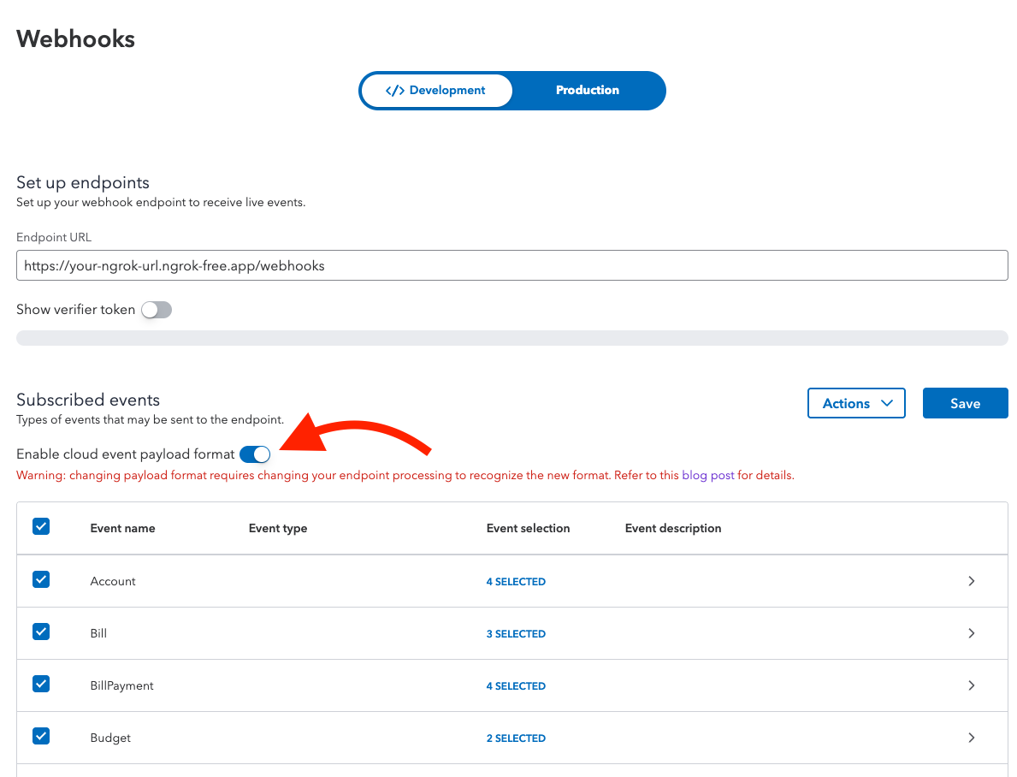This screenshot has width=1017, height=777.
Task: Expand the Bill event row
Action: 972,633
